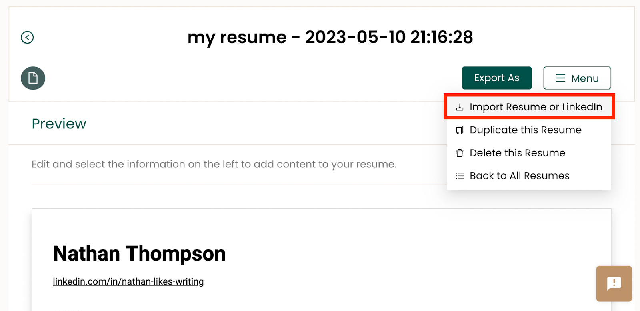Select Import Resume or LinkedIn
Screen dimensions: 640x311
[x=536, y=107]
